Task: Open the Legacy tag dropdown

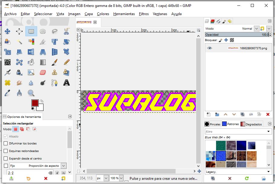Action: click(x=268, y=172)
